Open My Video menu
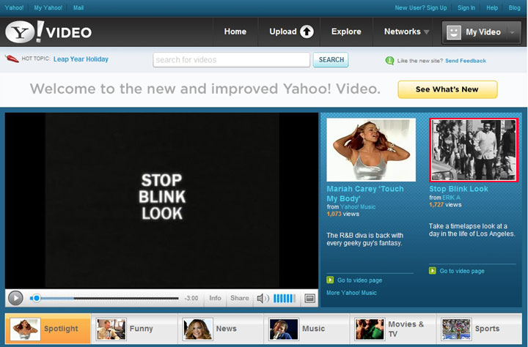The width and height of the screenshot is (528, 347). tap(482, 32)
